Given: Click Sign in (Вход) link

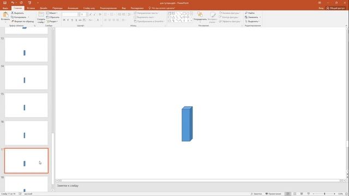Looking at the screenshot, I should coord(321,8).
